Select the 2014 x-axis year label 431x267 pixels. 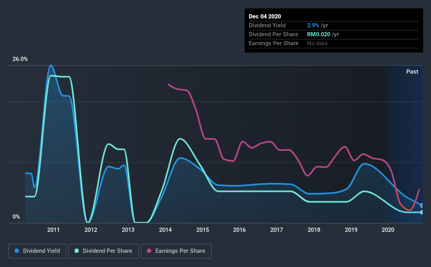point(165,230)
